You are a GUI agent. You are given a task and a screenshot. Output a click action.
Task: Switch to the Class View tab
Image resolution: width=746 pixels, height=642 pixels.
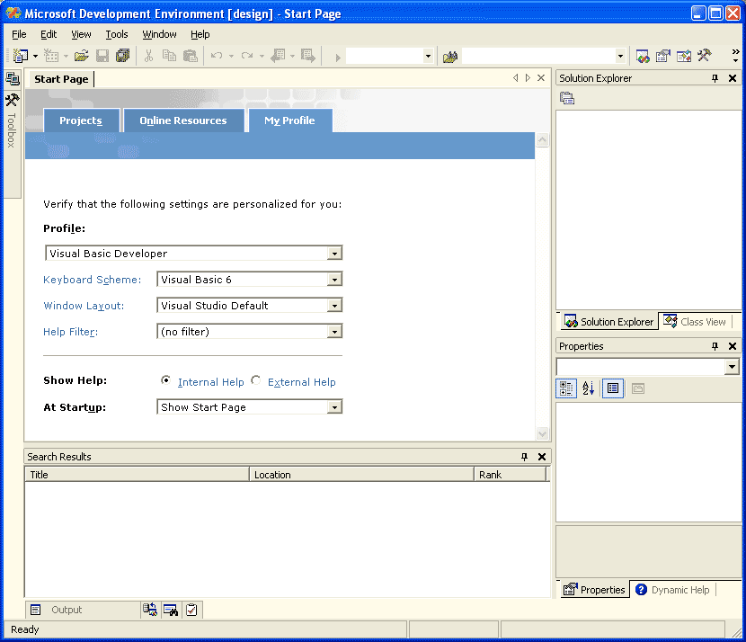coord(695,322)
